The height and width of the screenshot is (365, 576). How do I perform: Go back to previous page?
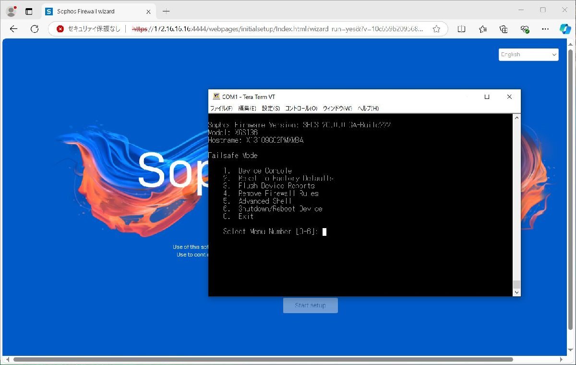[x=13, y=29]
